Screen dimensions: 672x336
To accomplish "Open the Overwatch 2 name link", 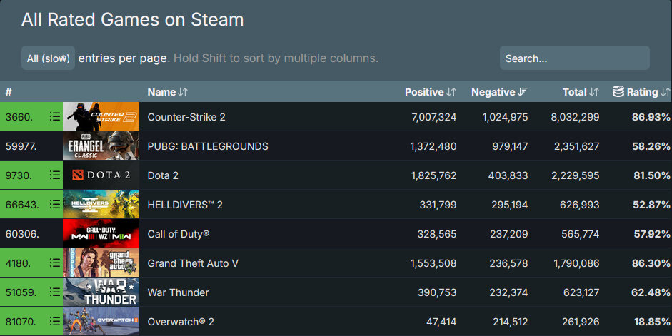I will pyautogui.click(x=181, y=322).
